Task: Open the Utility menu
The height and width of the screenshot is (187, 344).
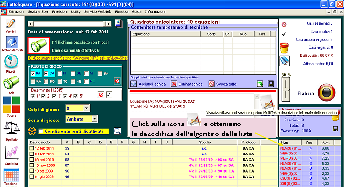Action: (x=76, y=12)
